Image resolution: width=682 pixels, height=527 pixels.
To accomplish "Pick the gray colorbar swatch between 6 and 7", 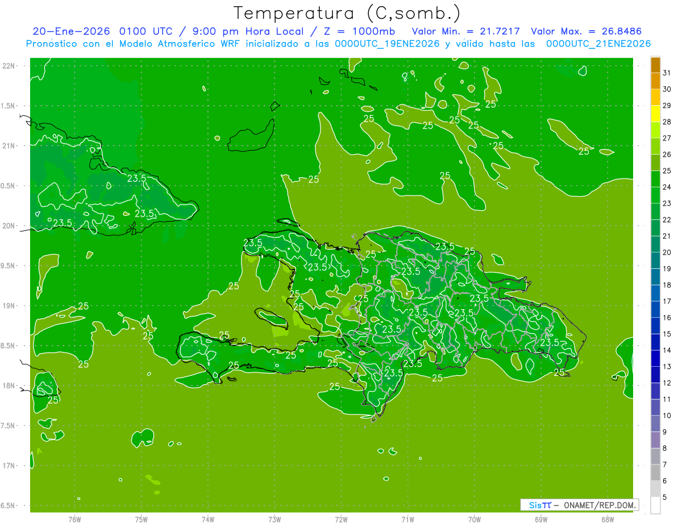I will coord(655,472).
